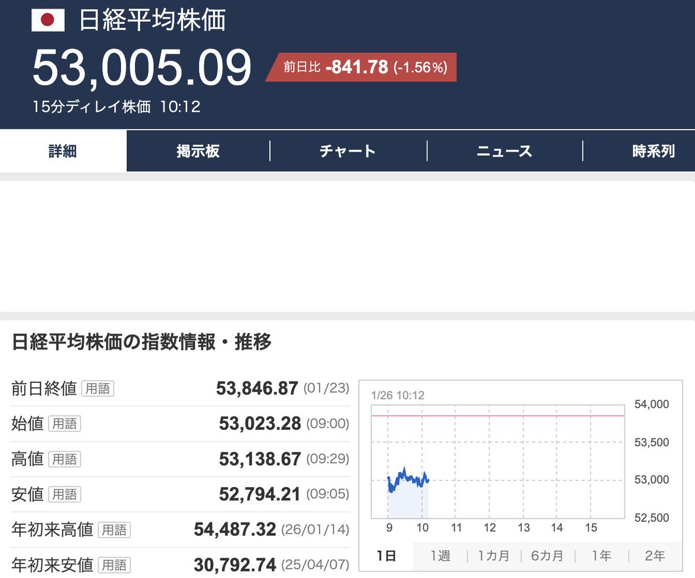Display the 6カ月 chart period
Image resolution: width=695 pixels, height=578 pixels.
(x=547, y=554)
